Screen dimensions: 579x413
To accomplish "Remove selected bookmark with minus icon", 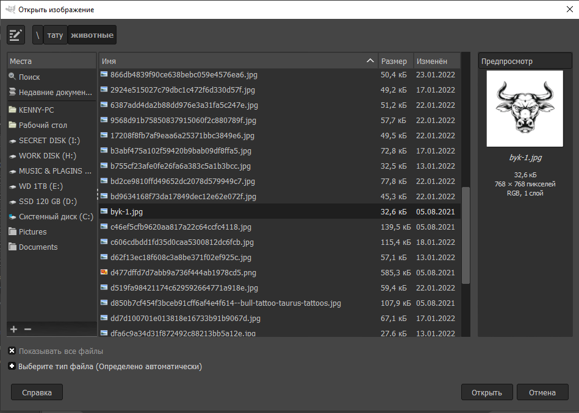I will tap(27, 329).
